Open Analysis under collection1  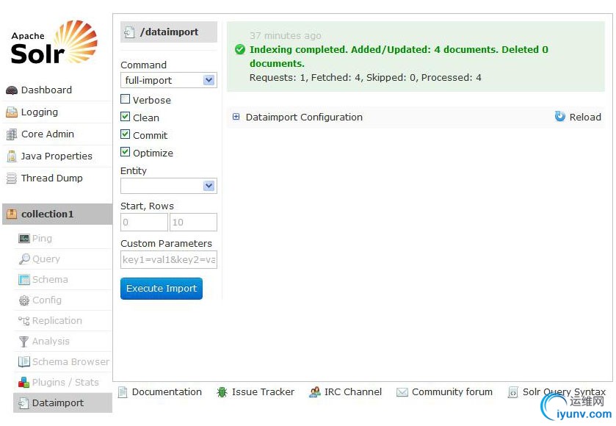coord(51,341)
